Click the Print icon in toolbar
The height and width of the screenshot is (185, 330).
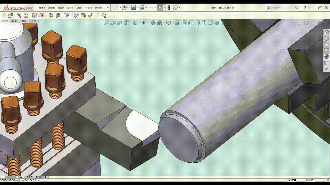(x=142, y=8)
